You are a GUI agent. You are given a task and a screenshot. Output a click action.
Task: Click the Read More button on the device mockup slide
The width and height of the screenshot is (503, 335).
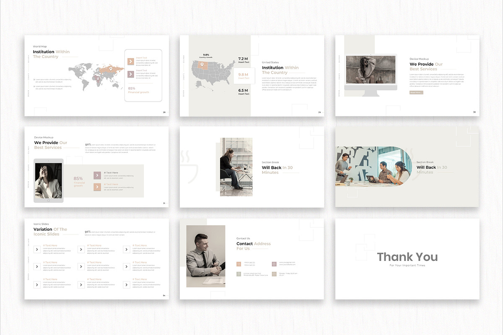point(415,92)
